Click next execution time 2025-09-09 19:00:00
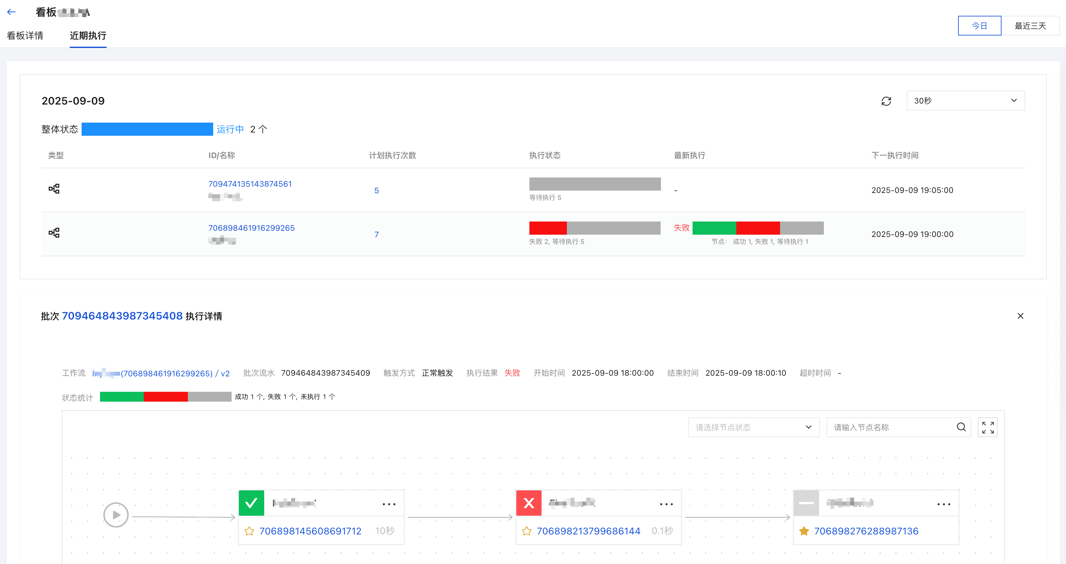 coord(912,234)
